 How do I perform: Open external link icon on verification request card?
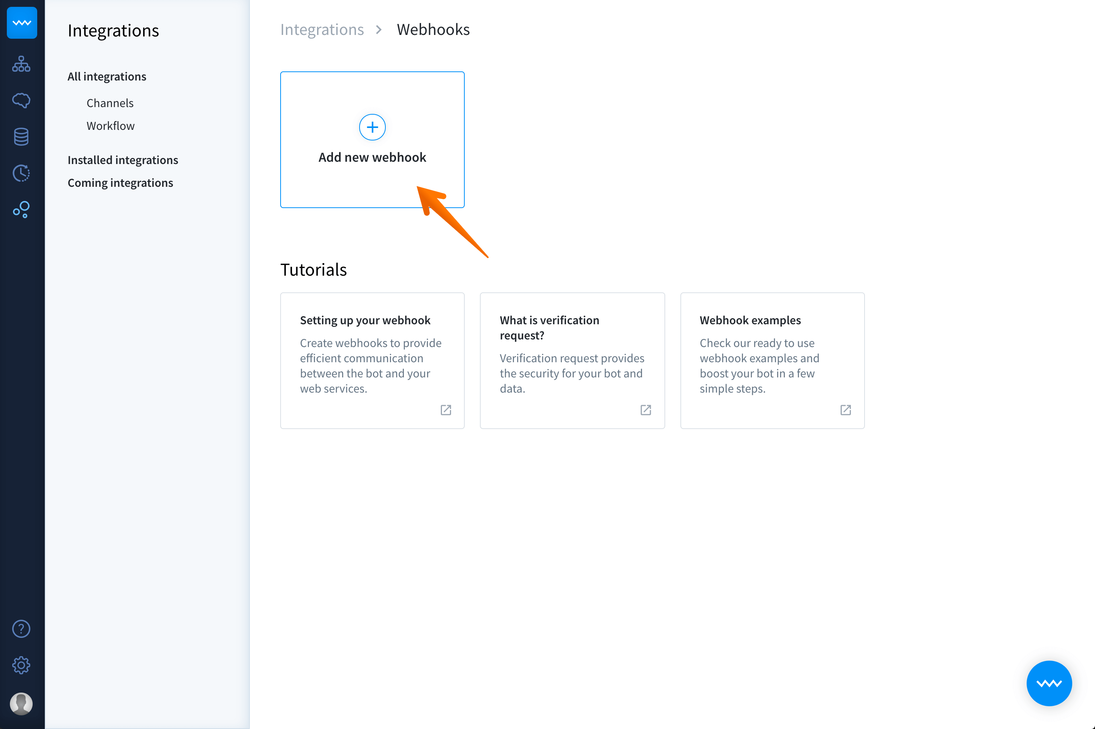(645, 410)
